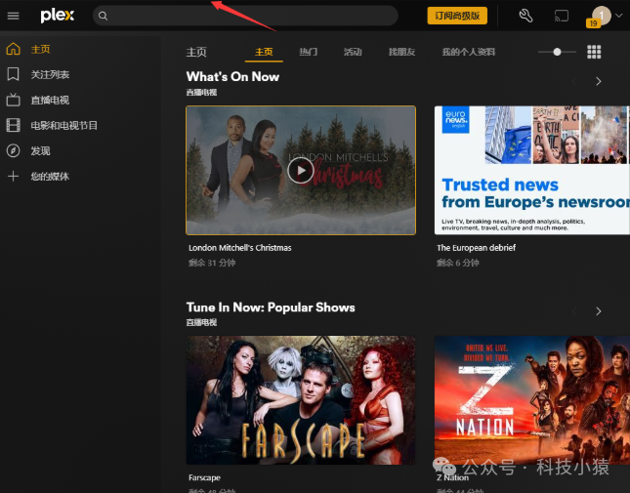Click the film strip icon
The width and height of the screenshot is (630, 493).
click(x=14, y=125)
